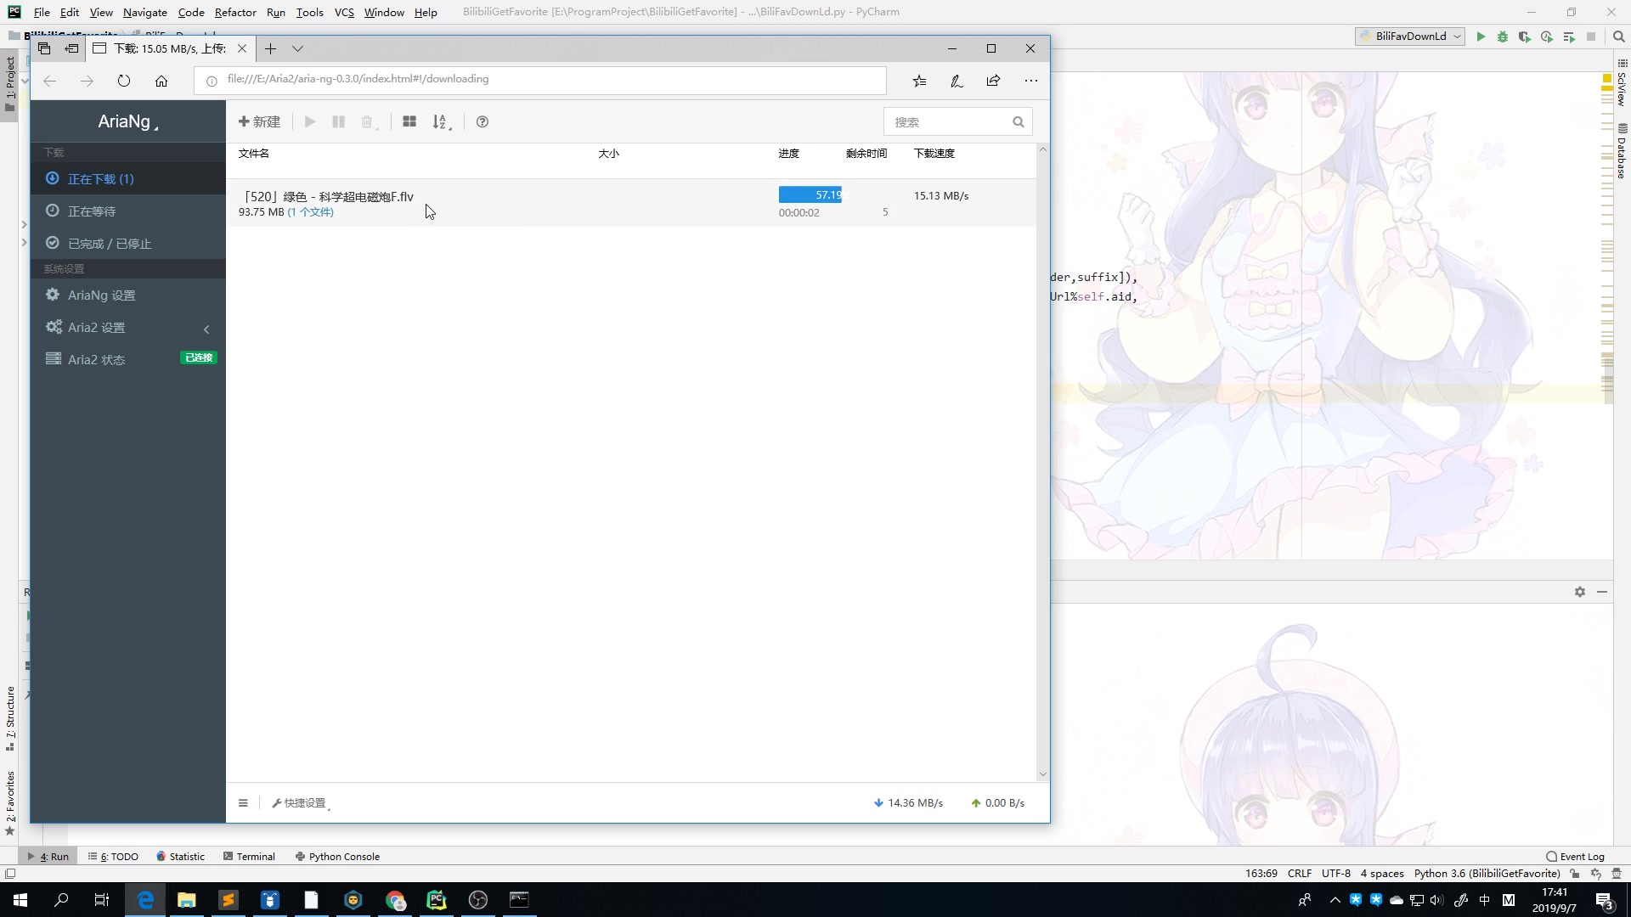Screen dimensions: 1631x917
Task: Click the 1 file link under the filename
Action: pyautogui.click(x=311, y=212)
